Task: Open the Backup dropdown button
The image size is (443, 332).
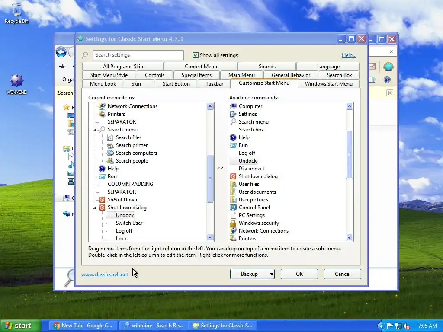Action: click(x=252, y=274)
